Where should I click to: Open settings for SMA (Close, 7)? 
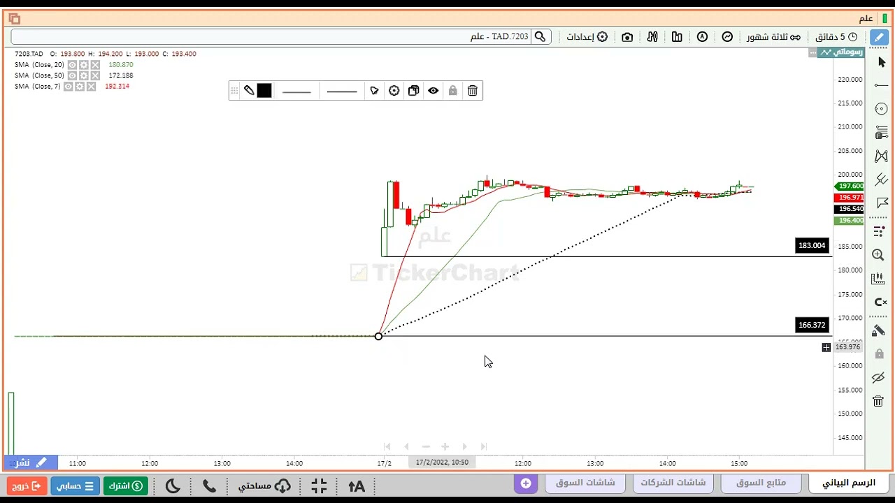(x=80, y=87)
